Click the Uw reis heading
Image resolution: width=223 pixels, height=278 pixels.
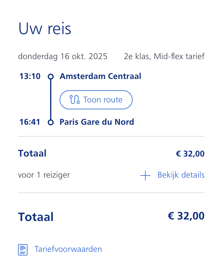45,29
